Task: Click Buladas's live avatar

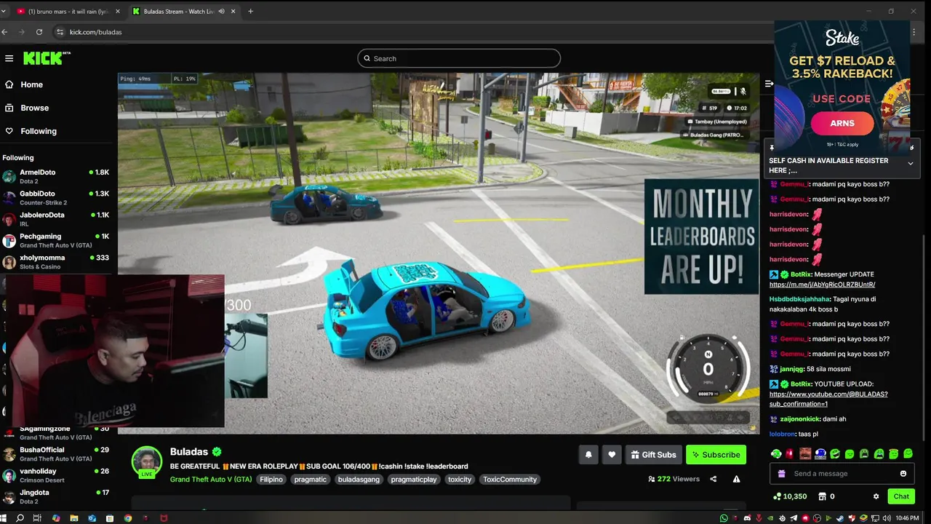Action: point(147,461)
